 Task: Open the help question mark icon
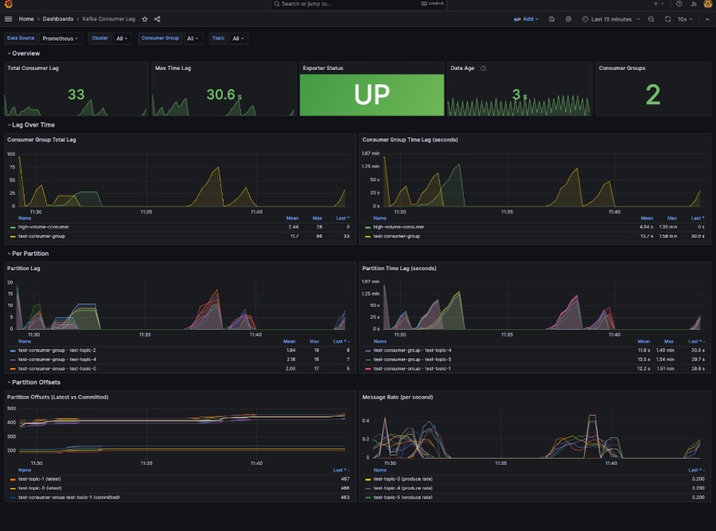[x=679, y=4]
